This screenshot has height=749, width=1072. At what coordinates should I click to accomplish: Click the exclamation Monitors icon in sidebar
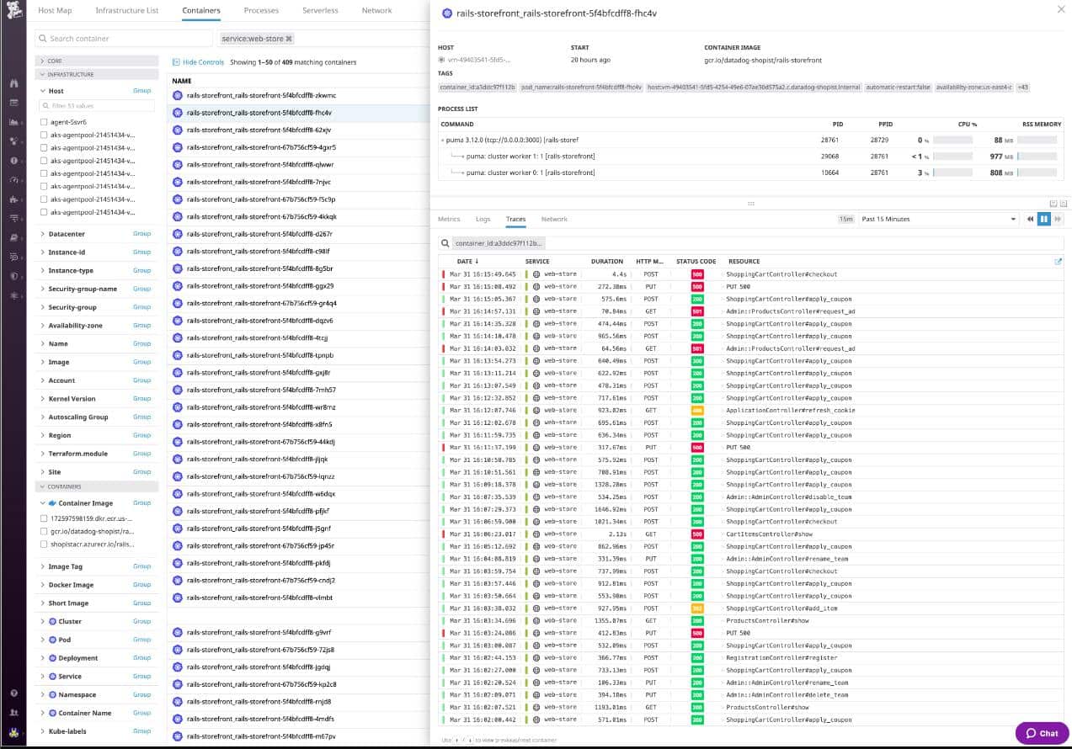(13, 160)
